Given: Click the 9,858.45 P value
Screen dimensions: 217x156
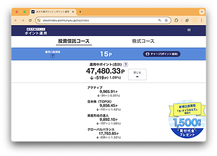Looking at the screenshot, I should tap(108, 106).
